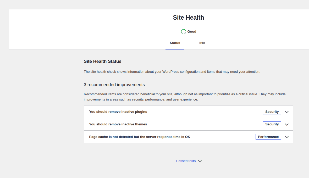This screenshot has width=309, height=178.
Task: Switch to the Info tab
Action: (x=202, y=43)
